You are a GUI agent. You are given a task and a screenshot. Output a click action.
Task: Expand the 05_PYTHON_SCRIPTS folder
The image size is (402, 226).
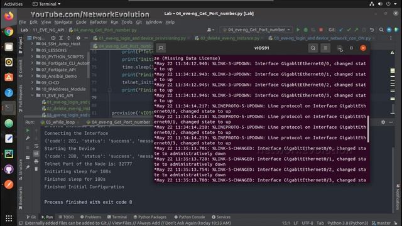[32, 56]
